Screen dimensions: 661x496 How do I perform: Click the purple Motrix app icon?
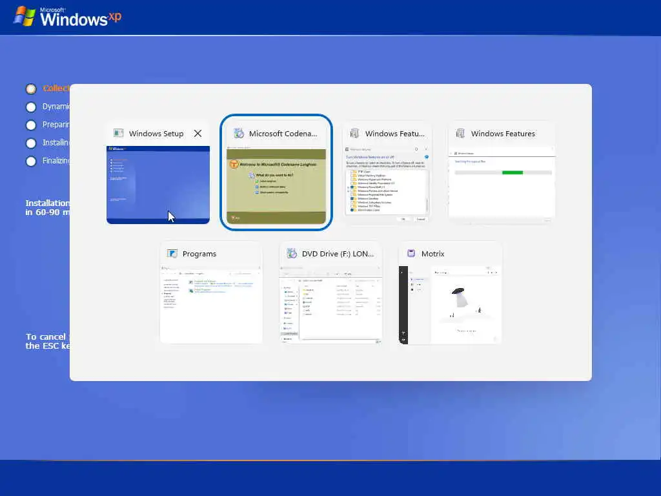[x=411, y=253]
